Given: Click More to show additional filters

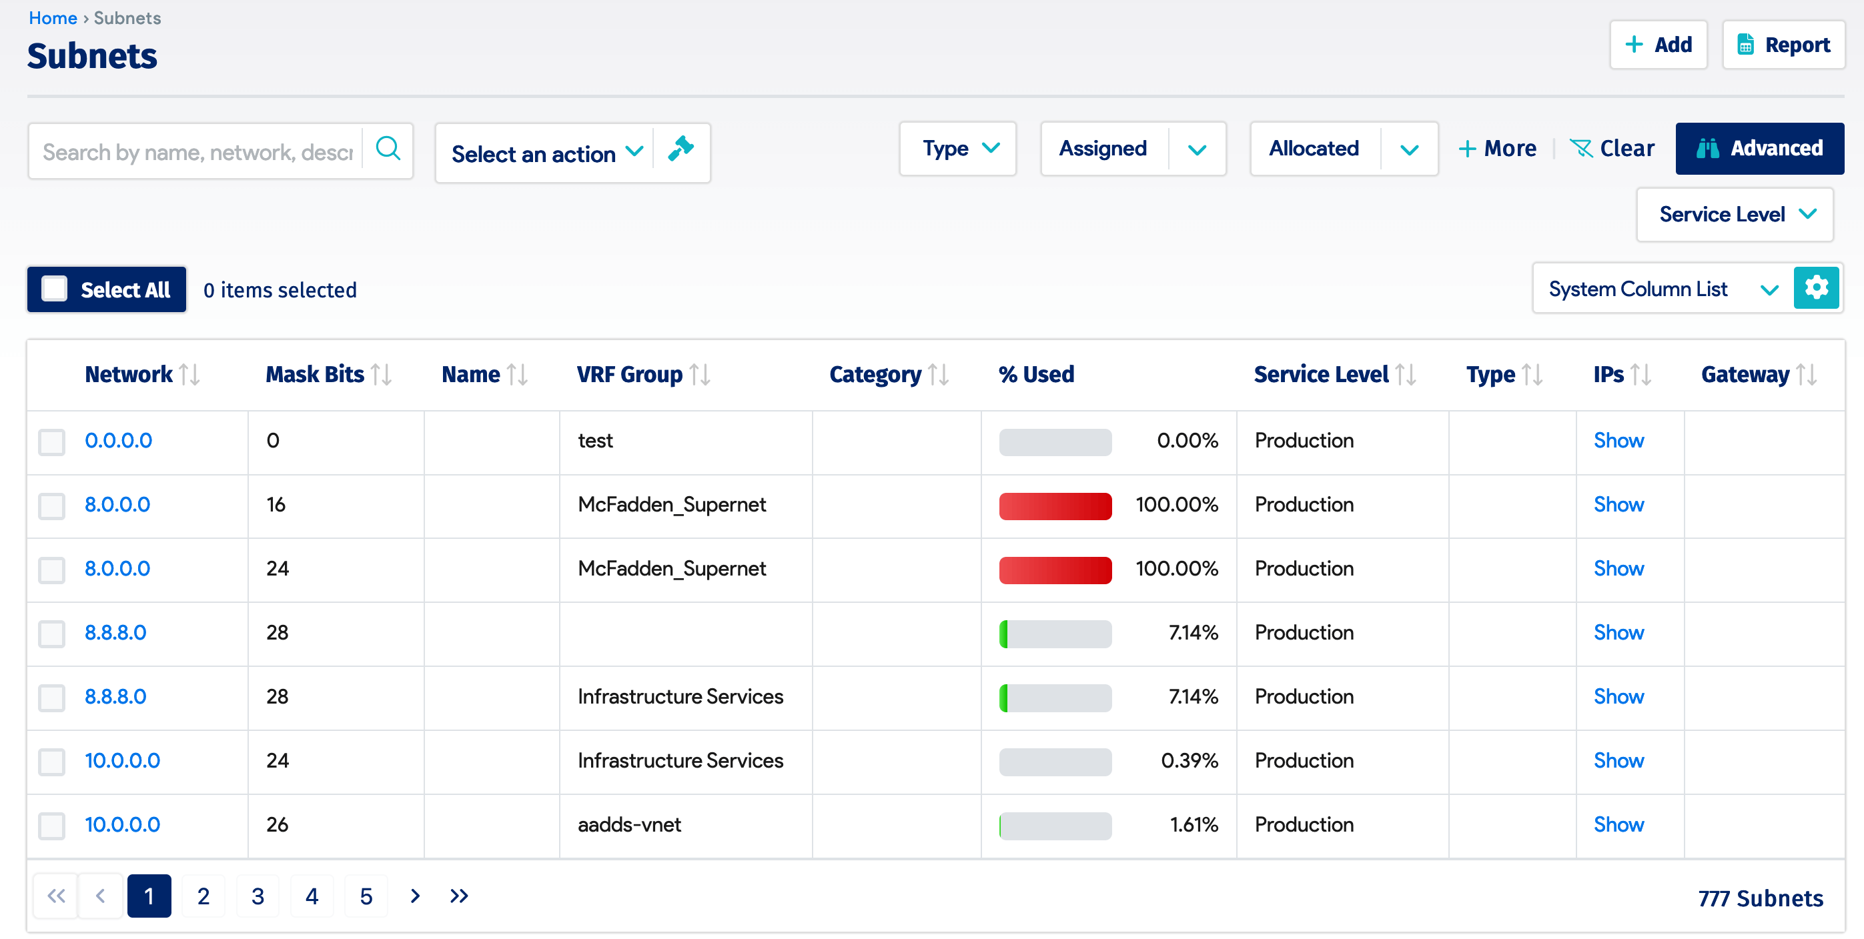Looking at the screenshot, I should tap(1497, 147).
